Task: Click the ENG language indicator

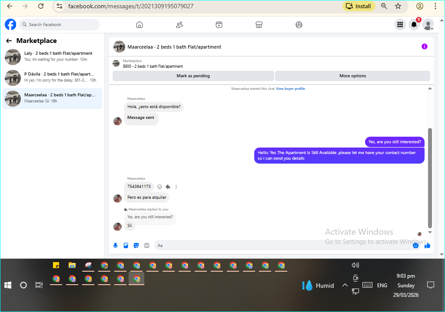Action: [x=382, y=286]
